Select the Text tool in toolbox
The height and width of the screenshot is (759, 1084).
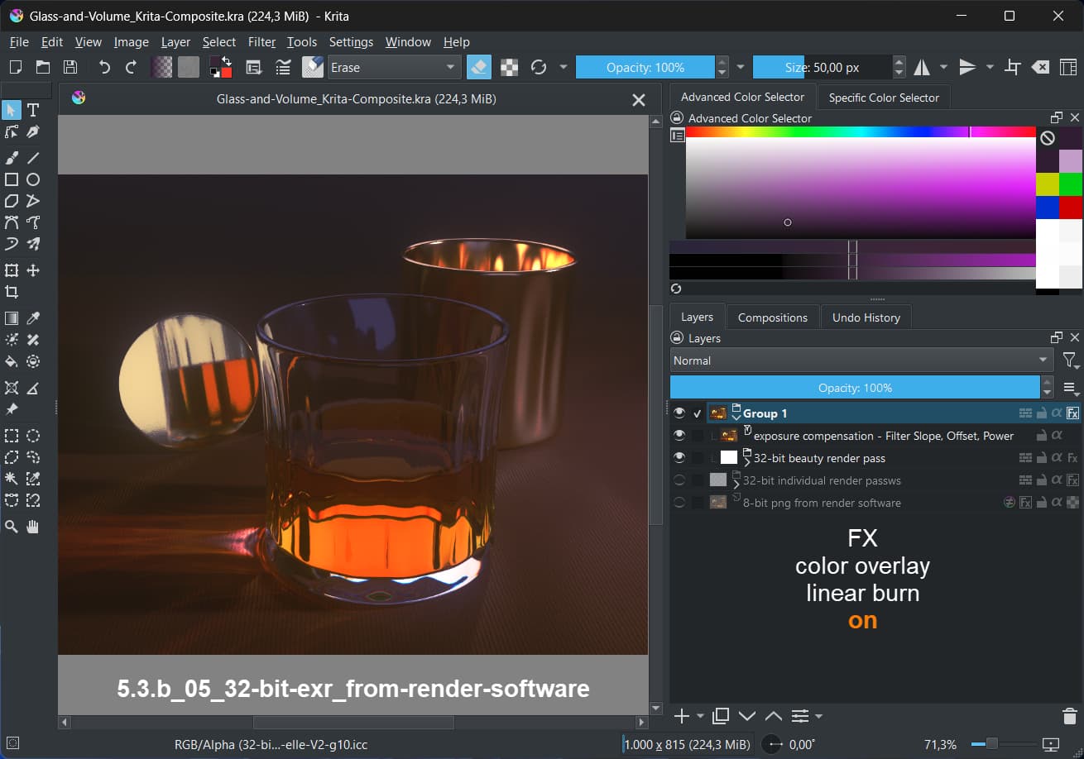pyautogui.click(x=33, y=110)
